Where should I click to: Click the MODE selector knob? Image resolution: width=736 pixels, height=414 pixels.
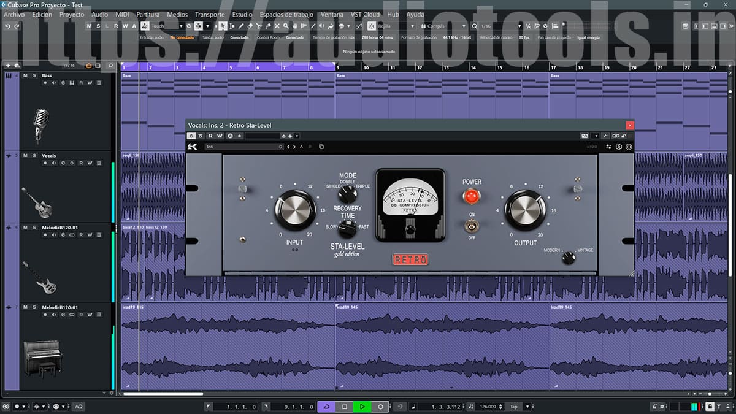pos(347,194)
